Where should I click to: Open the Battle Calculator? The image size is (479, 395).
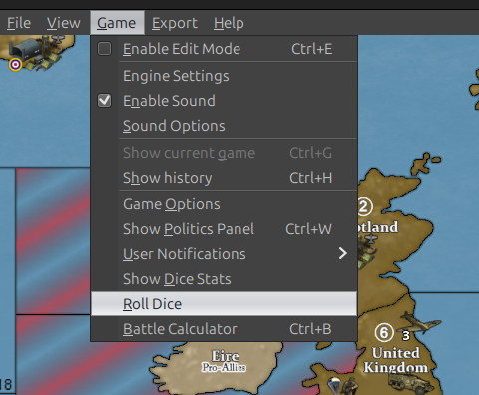pos(224,329)
